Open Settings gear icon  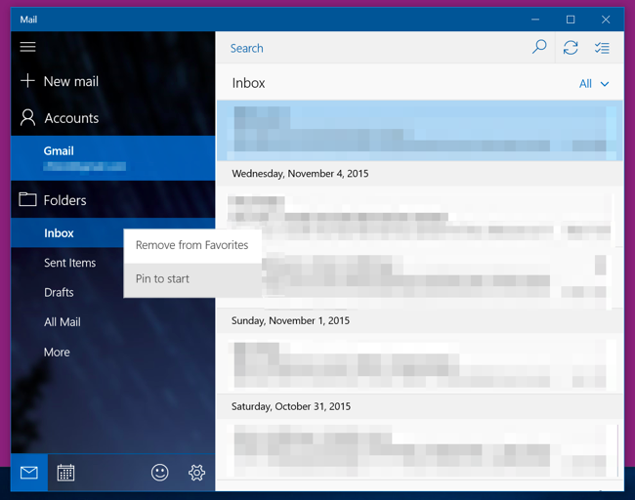196,473
